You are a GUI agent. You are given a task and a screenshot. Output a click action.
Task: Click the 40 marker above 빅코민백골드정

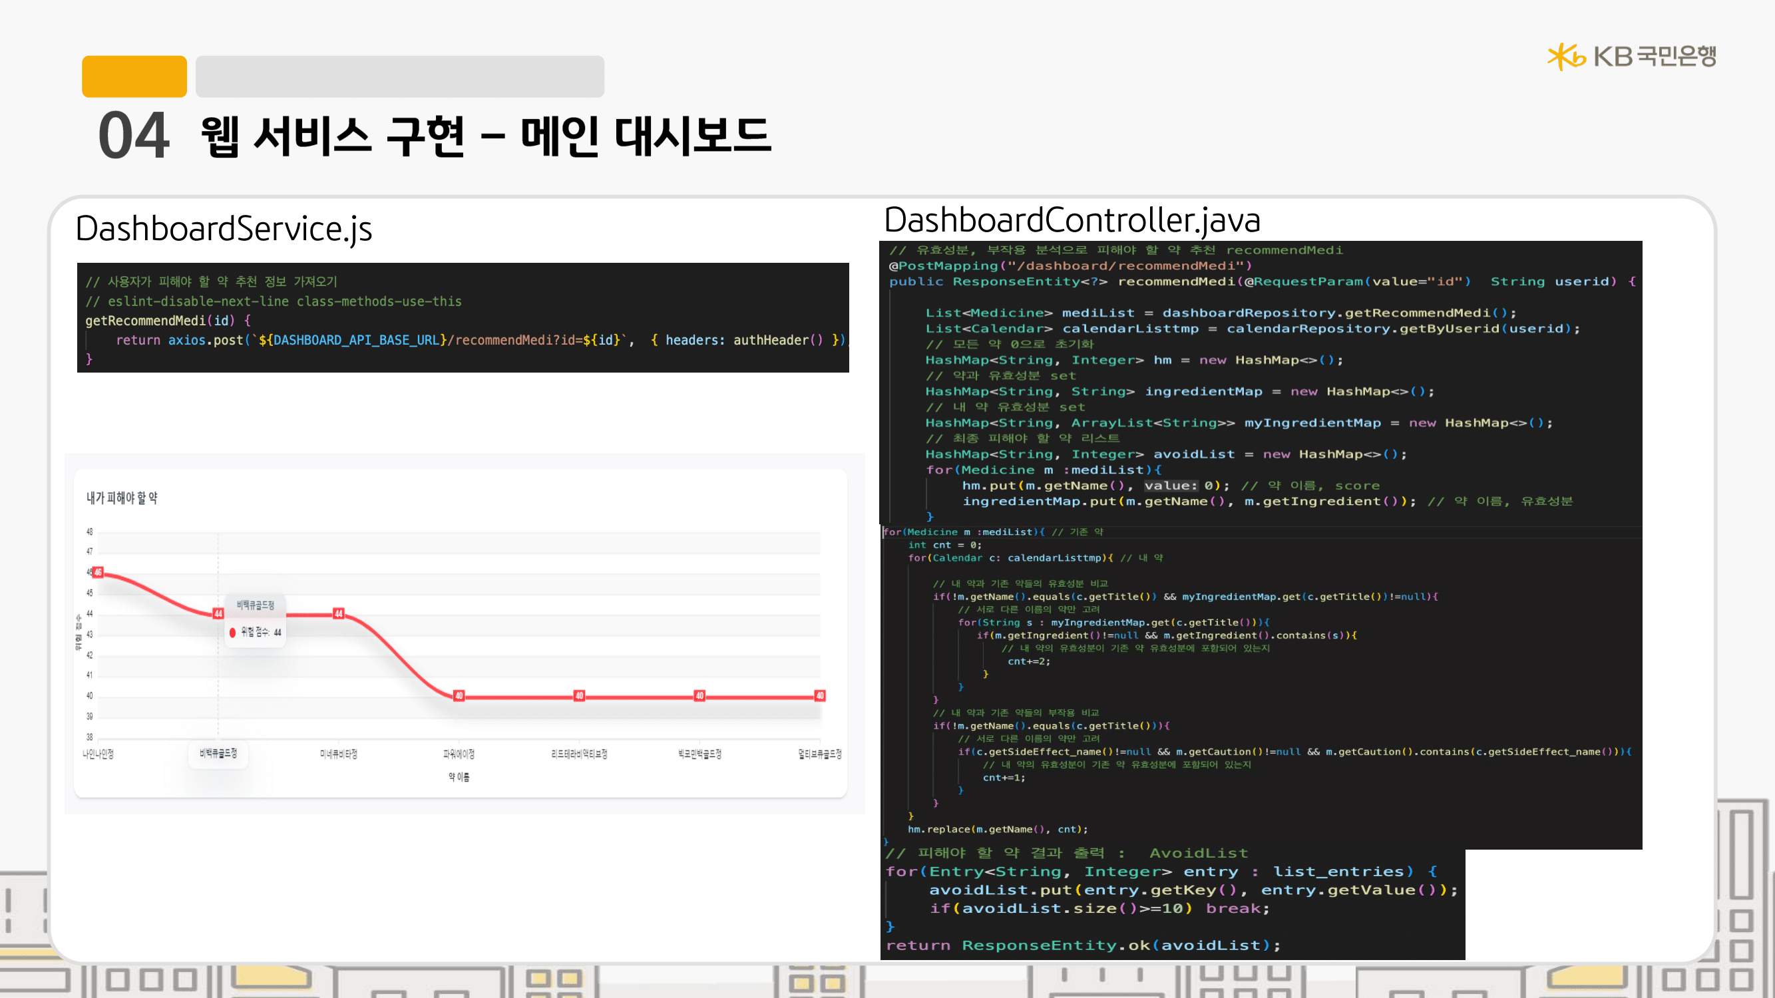[x=699, y=696]
